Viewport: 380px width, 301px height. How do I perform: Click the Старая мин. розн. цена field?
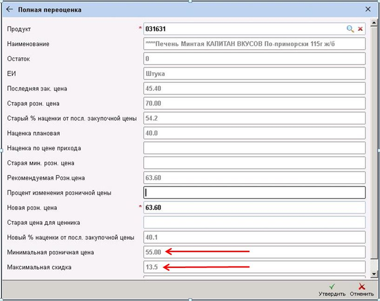(254, 163)
